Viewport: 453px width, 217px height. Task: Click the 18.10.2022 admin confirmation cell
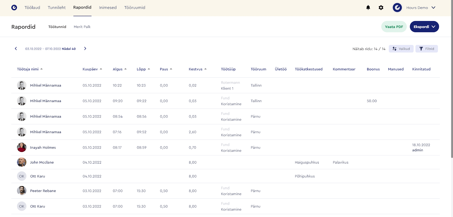pyautogui.click(x=421, y=147)
